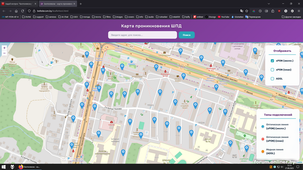Bookmark this page with star icon
303x170 pixels.
pos(247,11)
